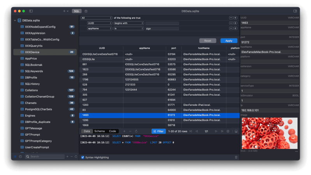
Task: Toggle the right inspector panel icon
Action: [295, 11]
